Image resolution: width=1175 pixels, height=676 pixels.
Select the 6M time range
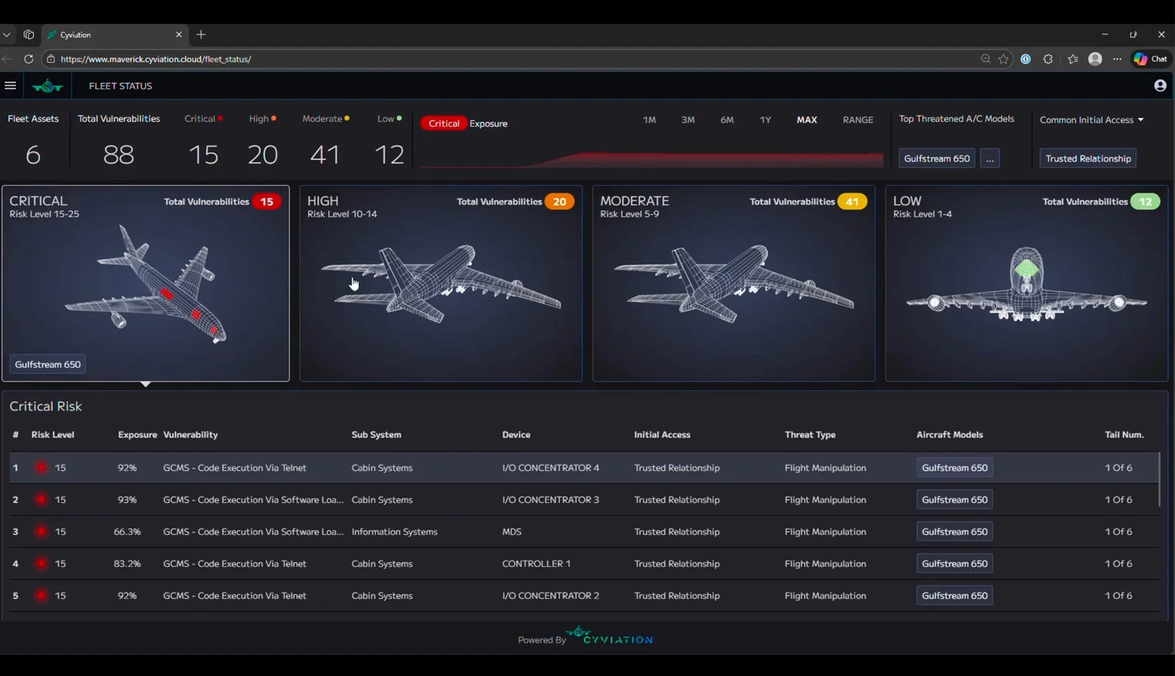(x=727, y=120)
